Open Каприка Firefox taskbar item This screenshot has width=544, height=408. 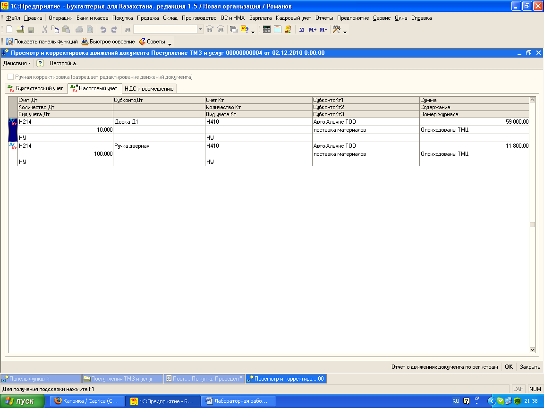(x=87, y=401)
